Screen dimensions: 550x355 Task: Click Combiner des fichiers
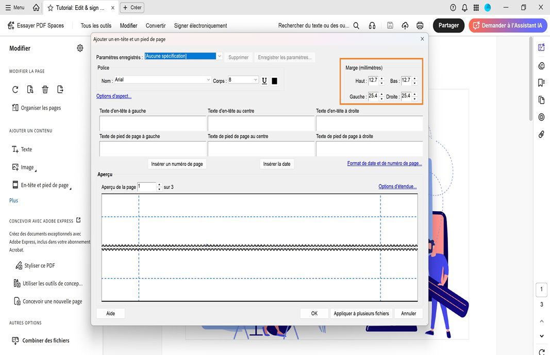[40, 340]
